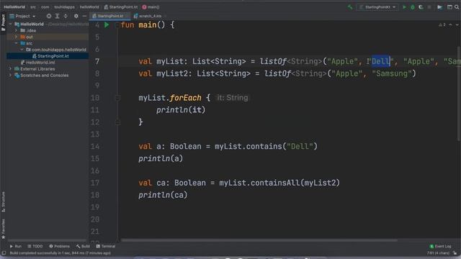This screenshot has width=461, height=259.
Task: Toggle tool window bars in status corner
Action: click(4, 253)
